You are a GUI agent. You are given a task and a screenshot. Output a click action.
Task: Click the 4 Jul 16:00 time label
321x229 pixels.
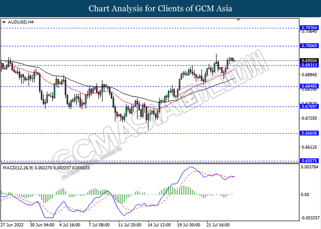[x=70, y=225]
